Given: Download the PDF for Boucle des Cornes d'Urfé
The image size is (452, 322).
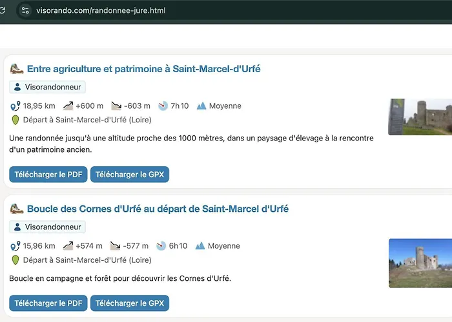Looking at the screenshot, I should pyautogui.click(x=48, y=303).
